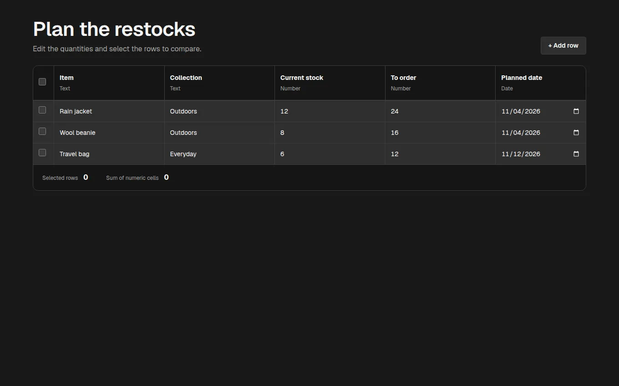Open calendar picker for Travel bag date
The height and width of the screenshot is (386, 619).
(576, 154)
